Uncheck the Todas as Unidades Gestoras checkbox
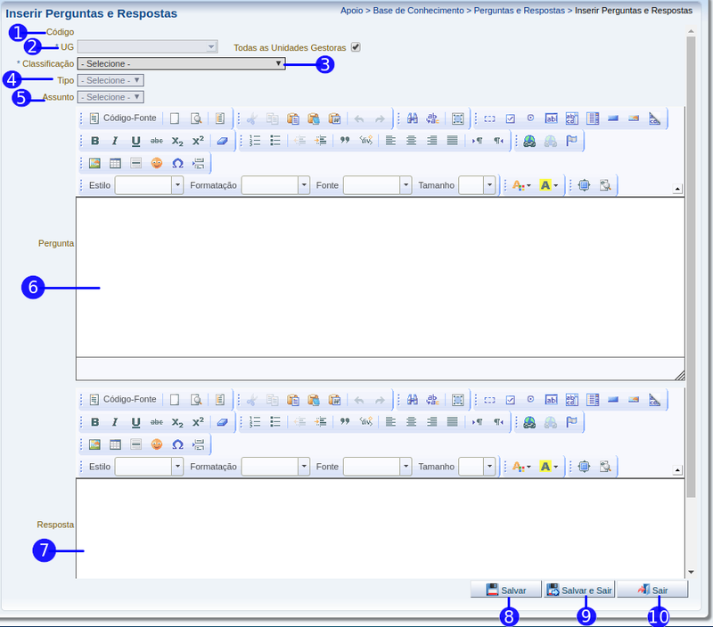713x627 pixels. [x=356, y=47]
